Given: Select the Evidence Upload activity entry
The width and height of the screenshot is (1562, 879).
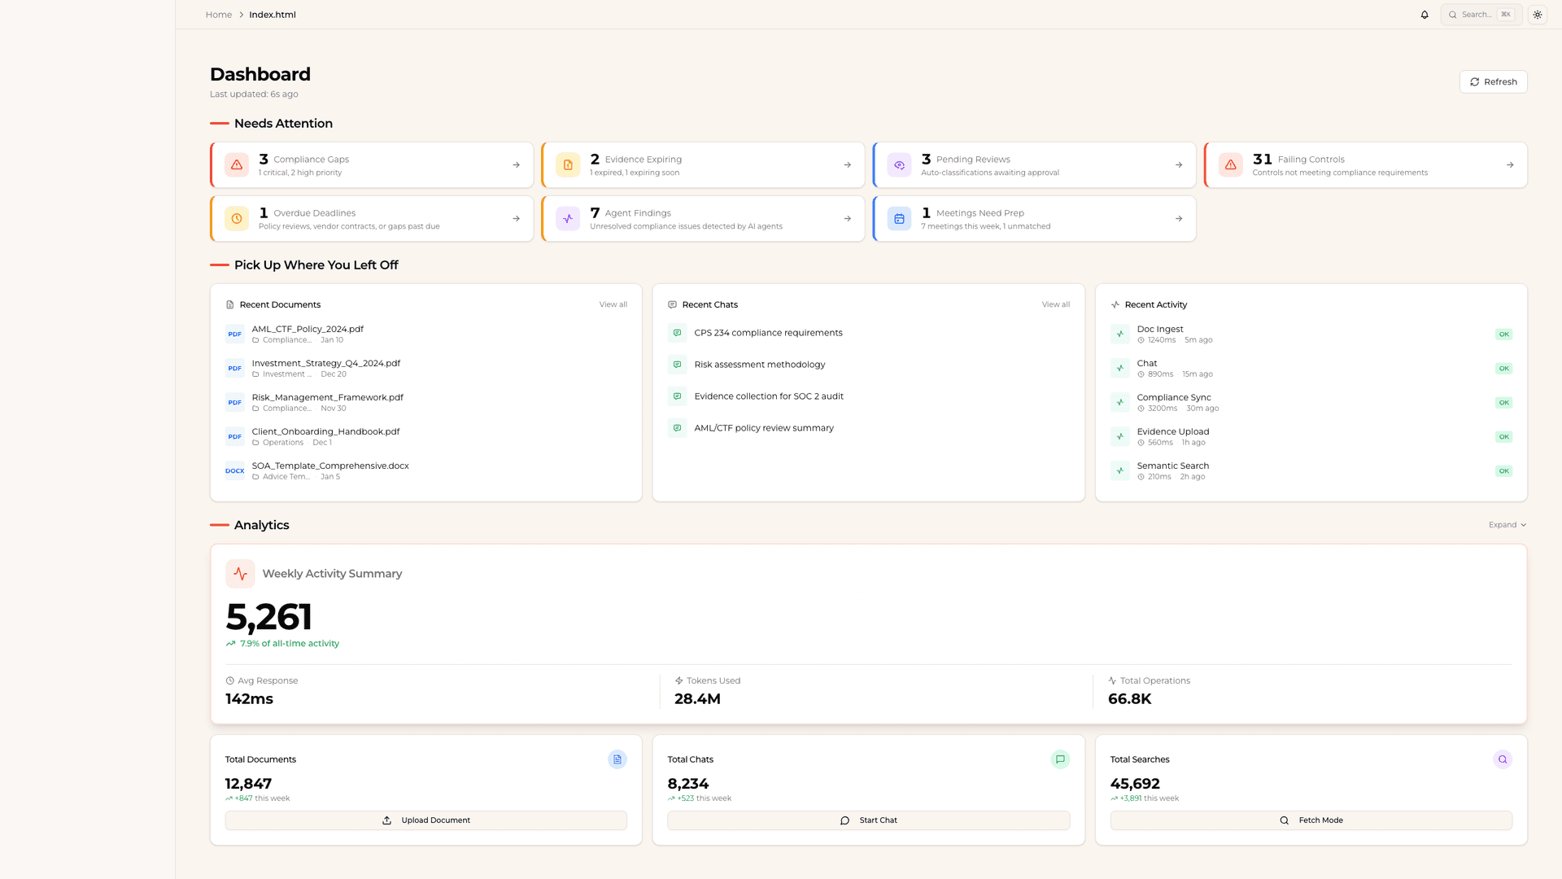Looking at the screenshot, I should 1311,436.
